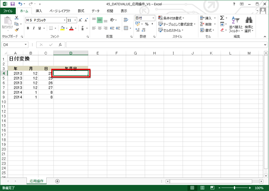Adjust the zoom slider handle
269x191 pixels.
click(x=235, y=188)
